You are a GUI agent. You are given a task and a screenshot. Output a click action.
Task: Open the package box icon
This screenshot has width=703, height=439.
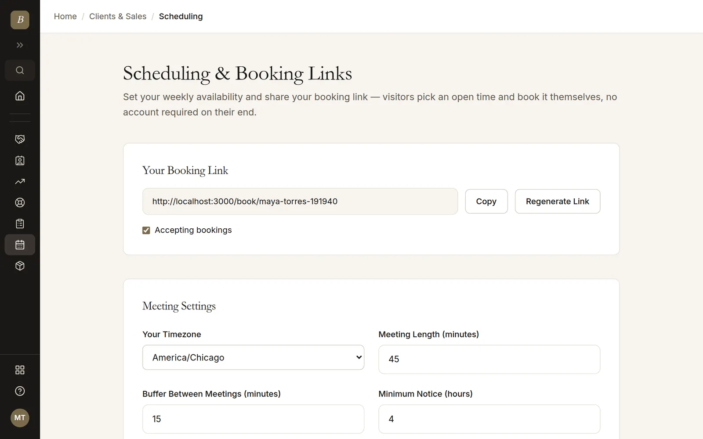click(x=20, y=266)
